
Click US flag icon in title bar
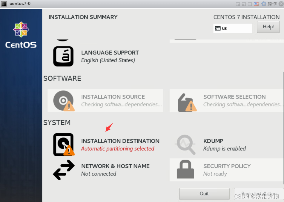[256, 4]
